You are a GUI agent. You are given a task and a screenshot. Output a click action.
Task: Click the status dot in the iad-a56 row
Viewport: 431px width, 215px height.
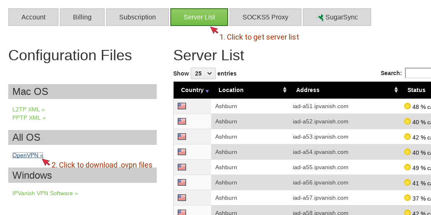(x=407, y=182)
